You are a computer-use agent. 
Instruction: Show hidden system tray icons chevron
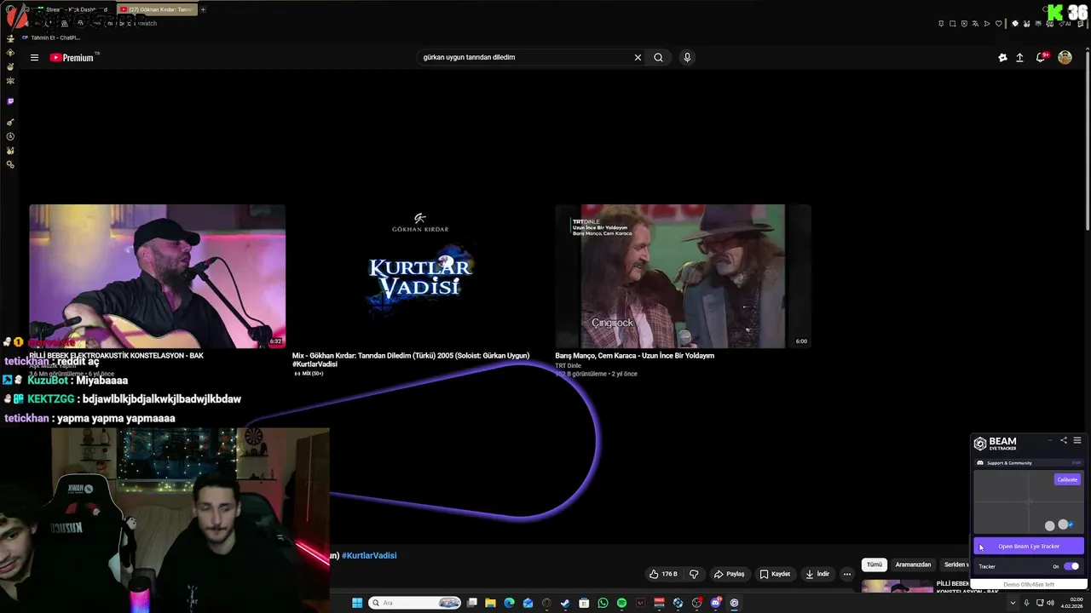(1013, 603)
